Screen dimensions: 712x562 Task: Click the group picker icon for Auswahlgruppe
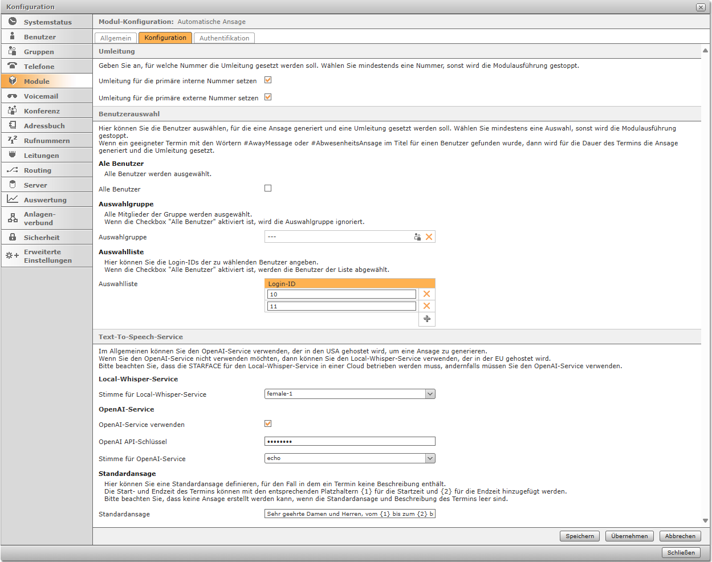417,237
